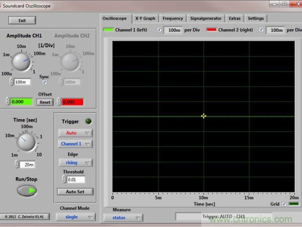Click the Time value stepper arrows
Screen dimensions: 302x227
click(16, 164)
